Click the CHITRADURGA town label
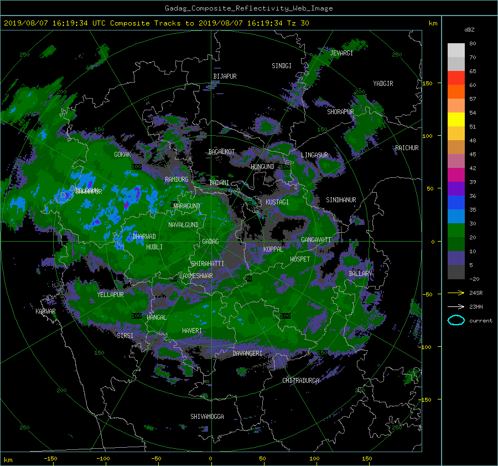The width and height of the screenshot is (498, 466). (x=300, y=381)
